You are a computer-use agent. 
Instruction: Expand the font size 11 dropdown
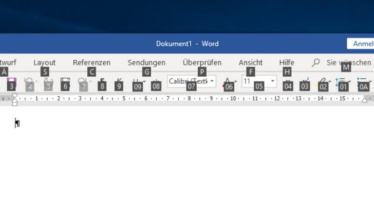(x=273, y=81)
